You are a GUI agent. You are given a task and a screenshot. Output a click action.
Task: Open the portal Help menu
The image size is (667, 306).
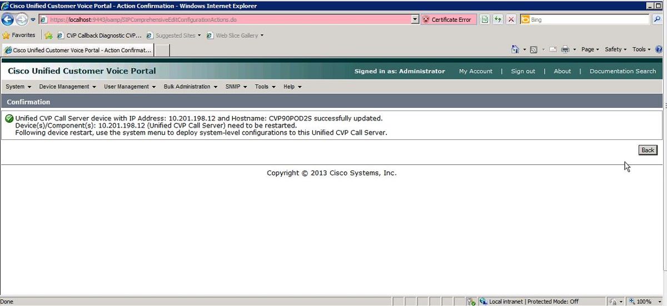pos(292,87)
